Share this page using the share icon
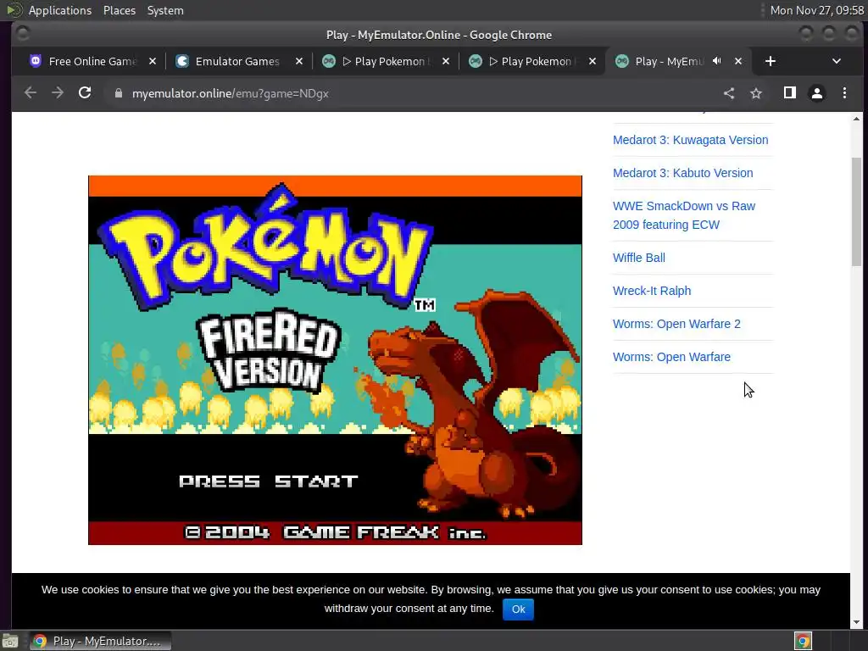The height and width of the screenshot is (651, 868). tap(729, 93)
